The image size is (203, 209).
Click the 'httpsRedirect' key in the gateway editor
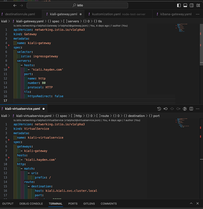pos(39,96)
